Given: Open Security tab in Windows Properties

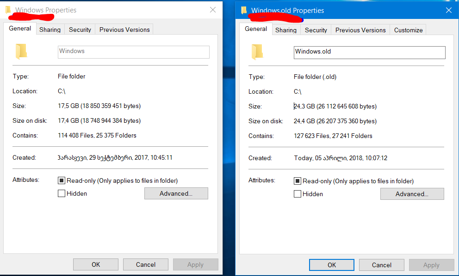Looking at the screenshot, I should 80,30.
